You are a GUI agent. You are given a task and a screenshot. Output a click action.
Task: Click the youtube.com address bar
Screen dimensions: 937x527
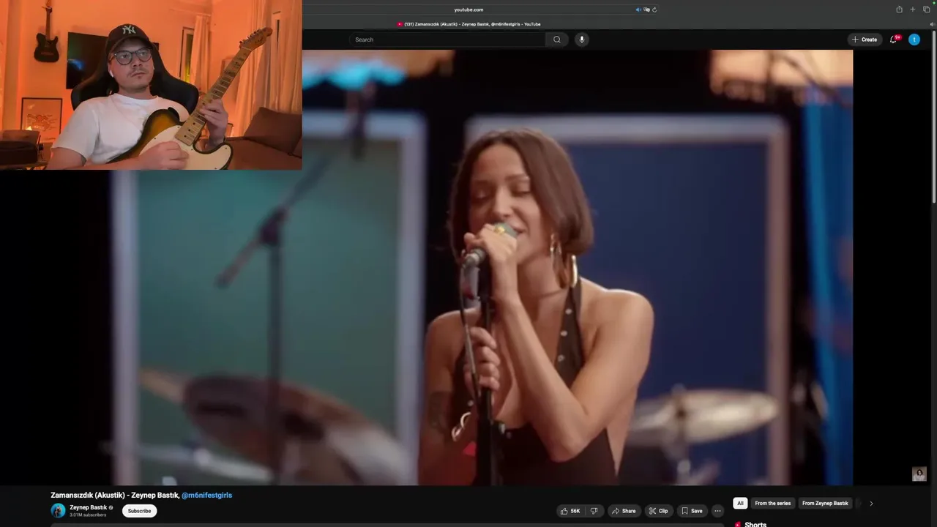pyautogui.click(x=468, y=10)
